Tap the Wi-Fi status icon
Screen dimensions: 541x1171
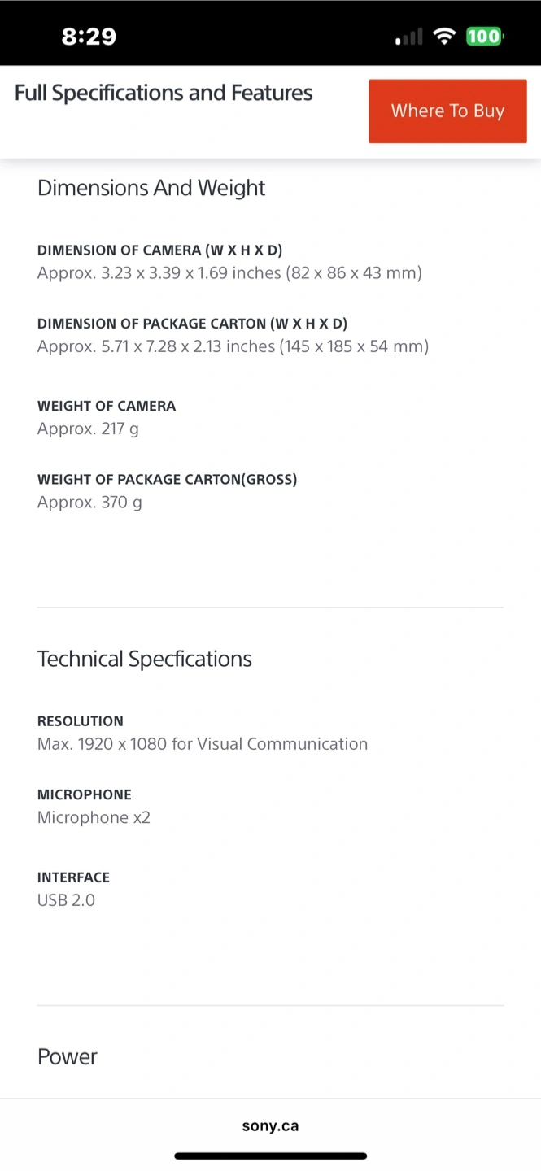tap(444, 37)
